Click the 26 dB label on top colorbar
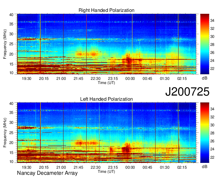This screenshot has height=177, width=218. [212, 53]
